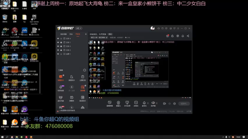Click the t-shirt skin icon in title bar
Screen dimensions: 248x139
(174, 28)
